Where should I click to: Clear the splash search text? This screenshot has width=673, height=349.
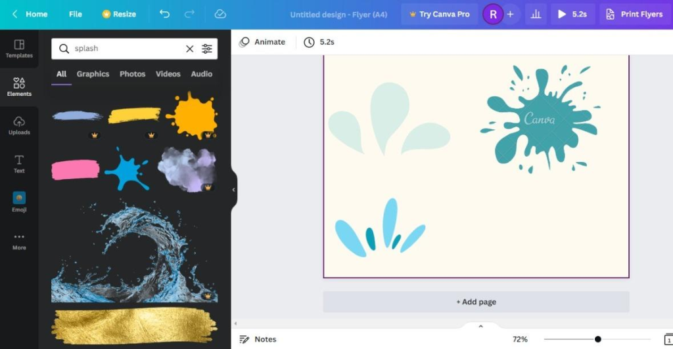(x=189, y=49)
